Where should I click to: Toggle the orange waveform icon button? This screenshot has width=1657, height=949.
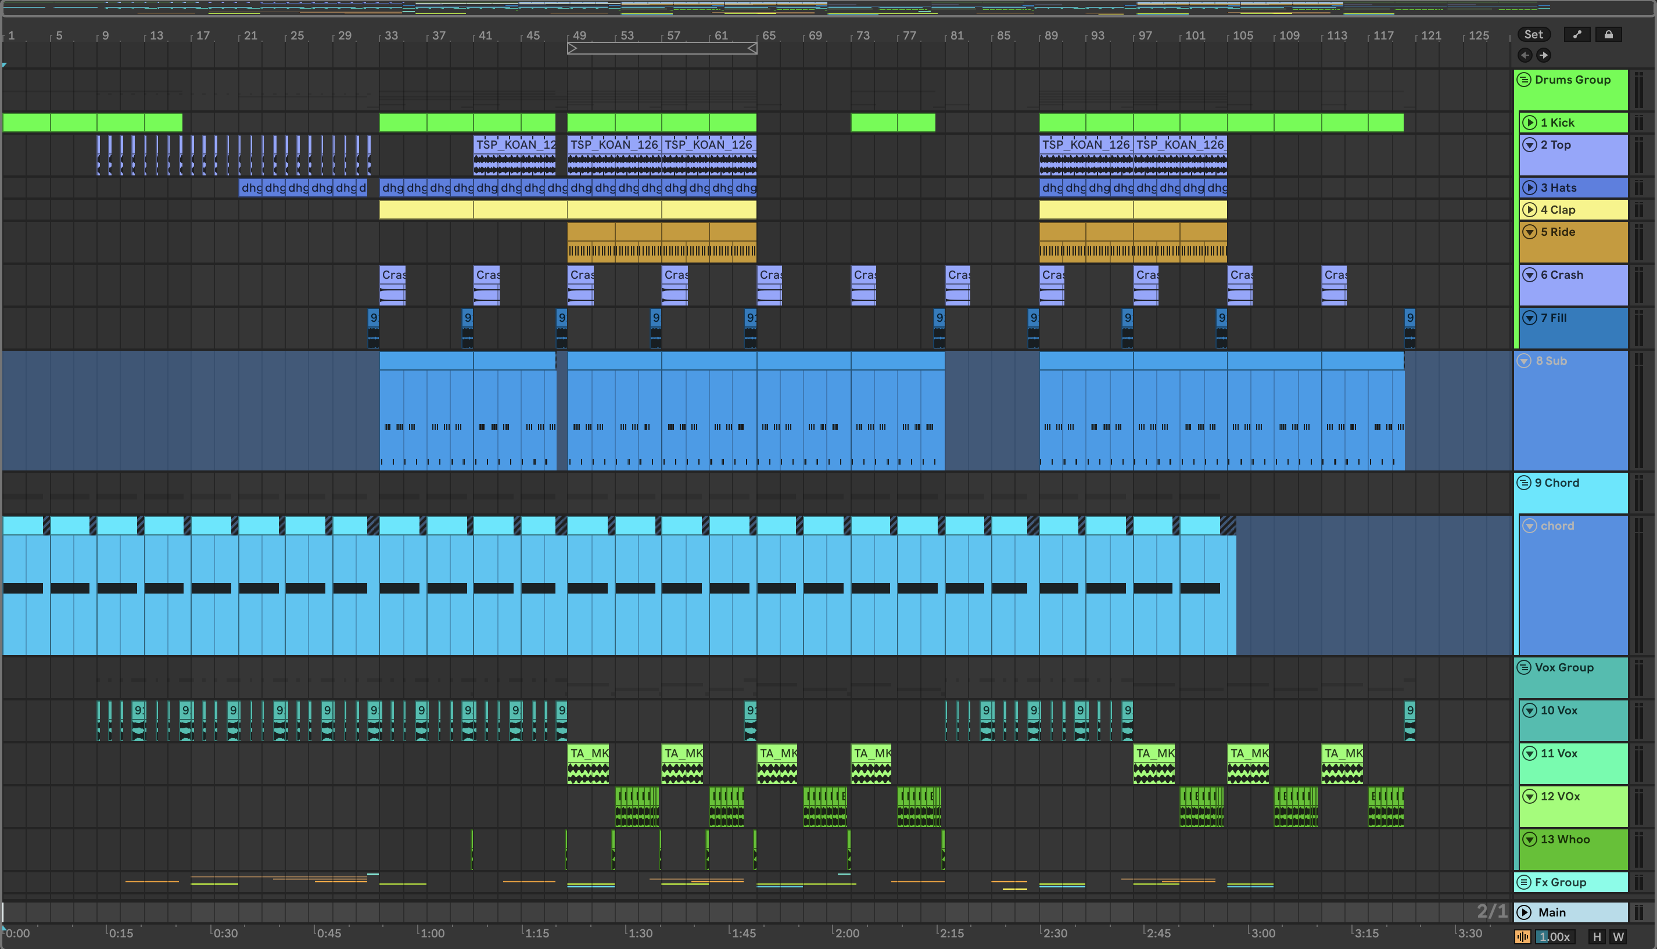pyautogui.click(x=1523, y=937)
